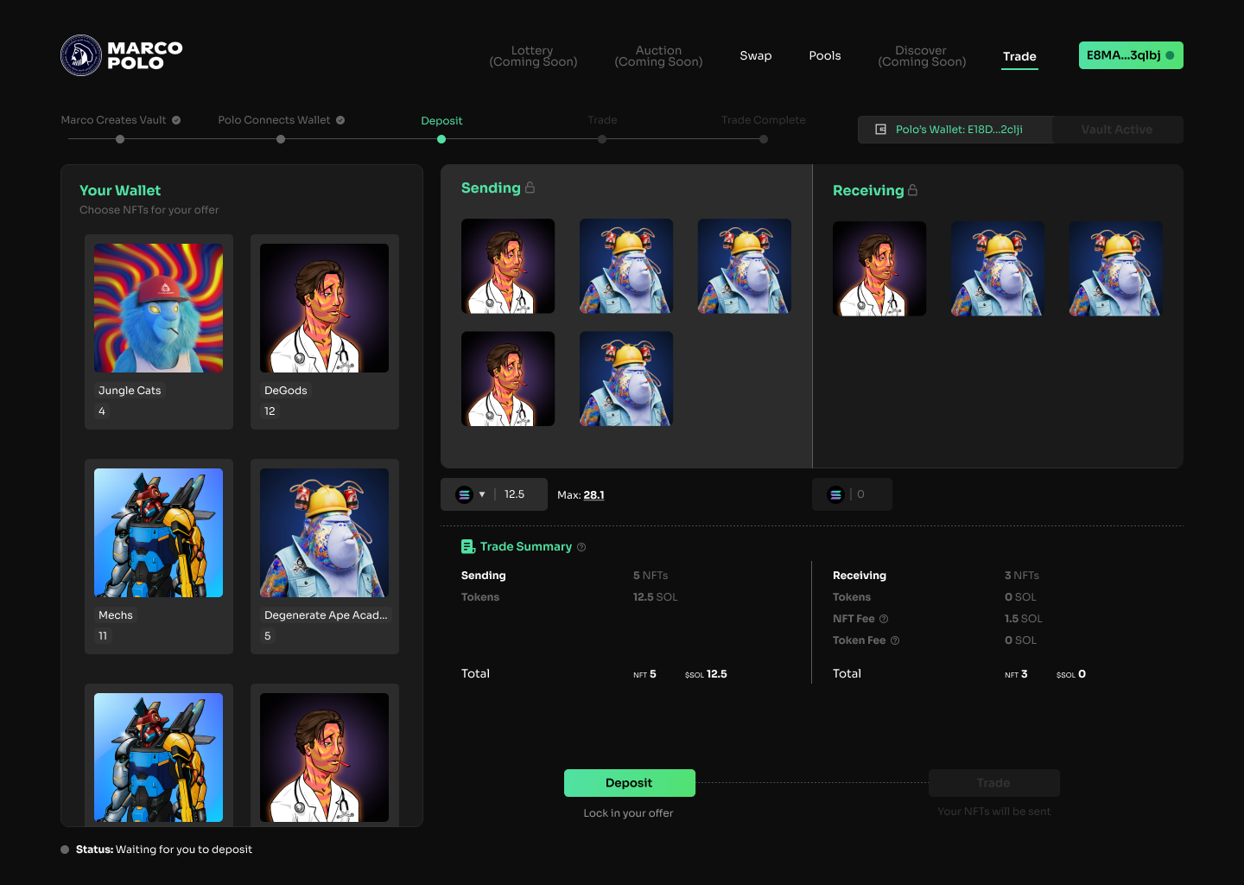Viewport: 1244px width, 885px height.
Task: Click the lock icon beside the Sending header
Action: (531, 187)
